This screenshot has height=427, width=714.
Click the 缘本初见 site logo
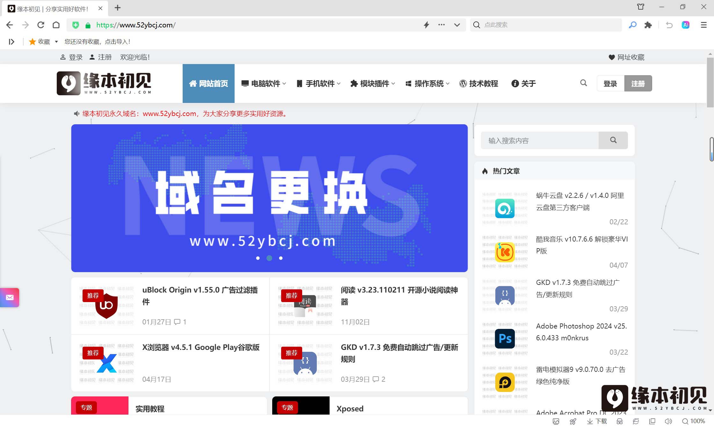point(104,83)
